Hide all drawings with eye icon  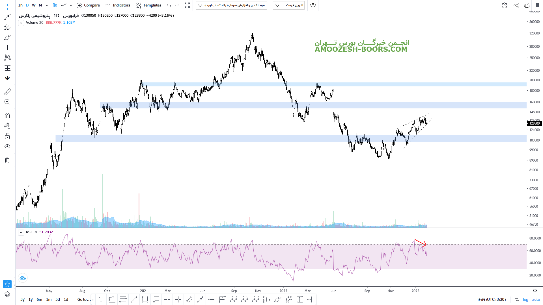[7, 146]
